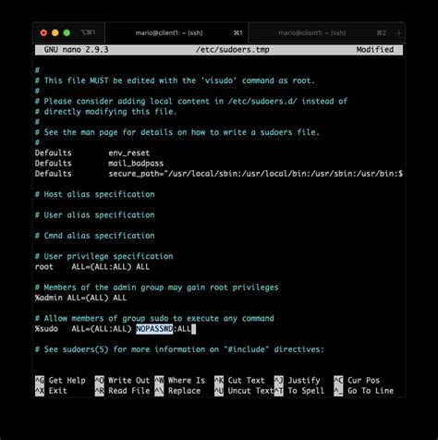Click the '^C Cur Pos' shortcut label

(x=357, y=380)
